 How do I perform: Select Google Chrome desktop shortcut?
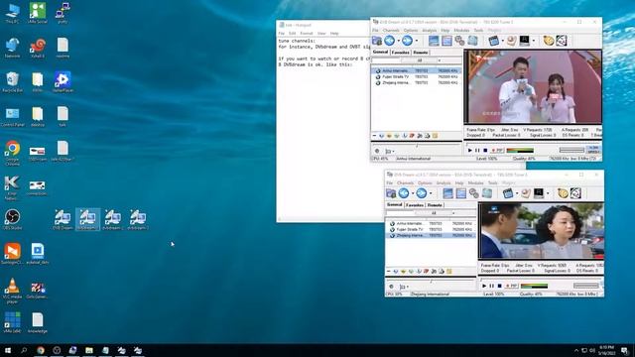(13, 153)
